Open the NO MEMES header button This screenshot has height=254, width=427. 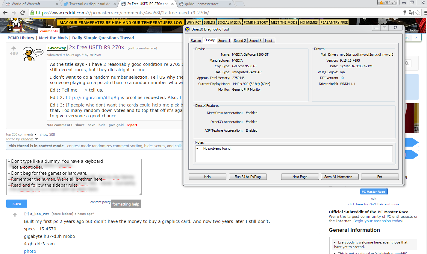[x=309, y=22]
